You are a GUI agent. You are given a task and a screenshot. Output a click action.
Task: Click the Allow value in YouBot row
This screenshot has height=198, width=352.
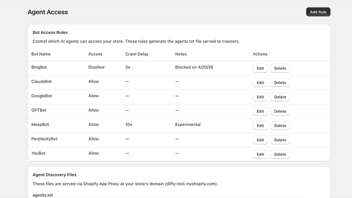pyautogui.click(x=94, y=153)
